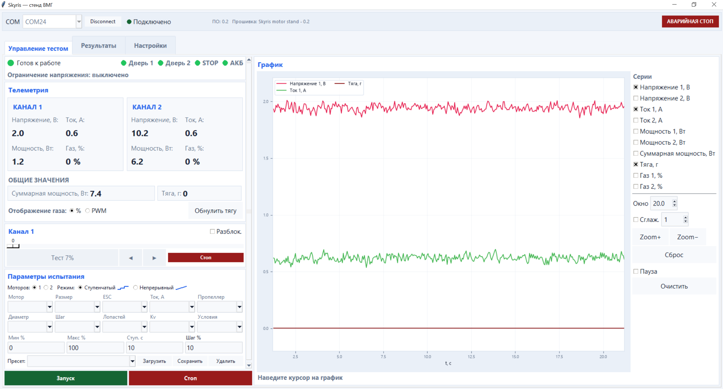Image resolution: width=723 pixels, height=389 pixels.
Task: Click the Канал 1 throttle slider
Action: (125, 246)
